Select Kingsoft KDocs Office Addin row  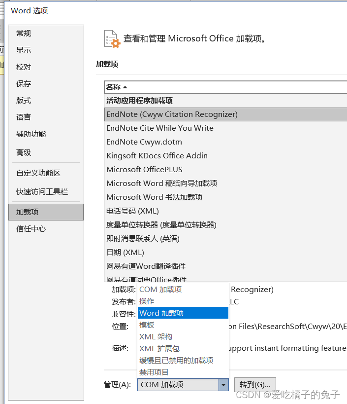click(x=226, y=155)
